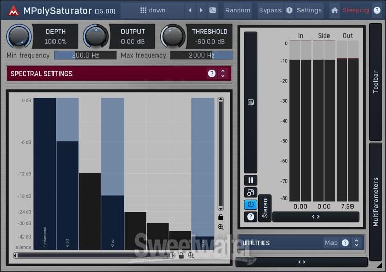Open Spectral Settings help icon
Screen dimensions: 386x272
(x=212, y=74)
